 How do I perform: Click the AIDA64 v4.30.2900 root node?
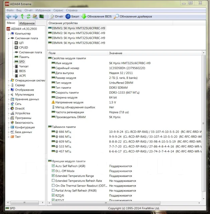(24, 29)
